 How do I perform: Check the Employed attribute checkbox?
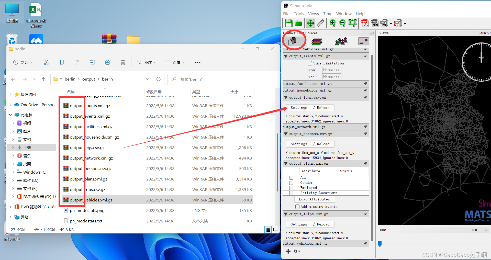291,188
